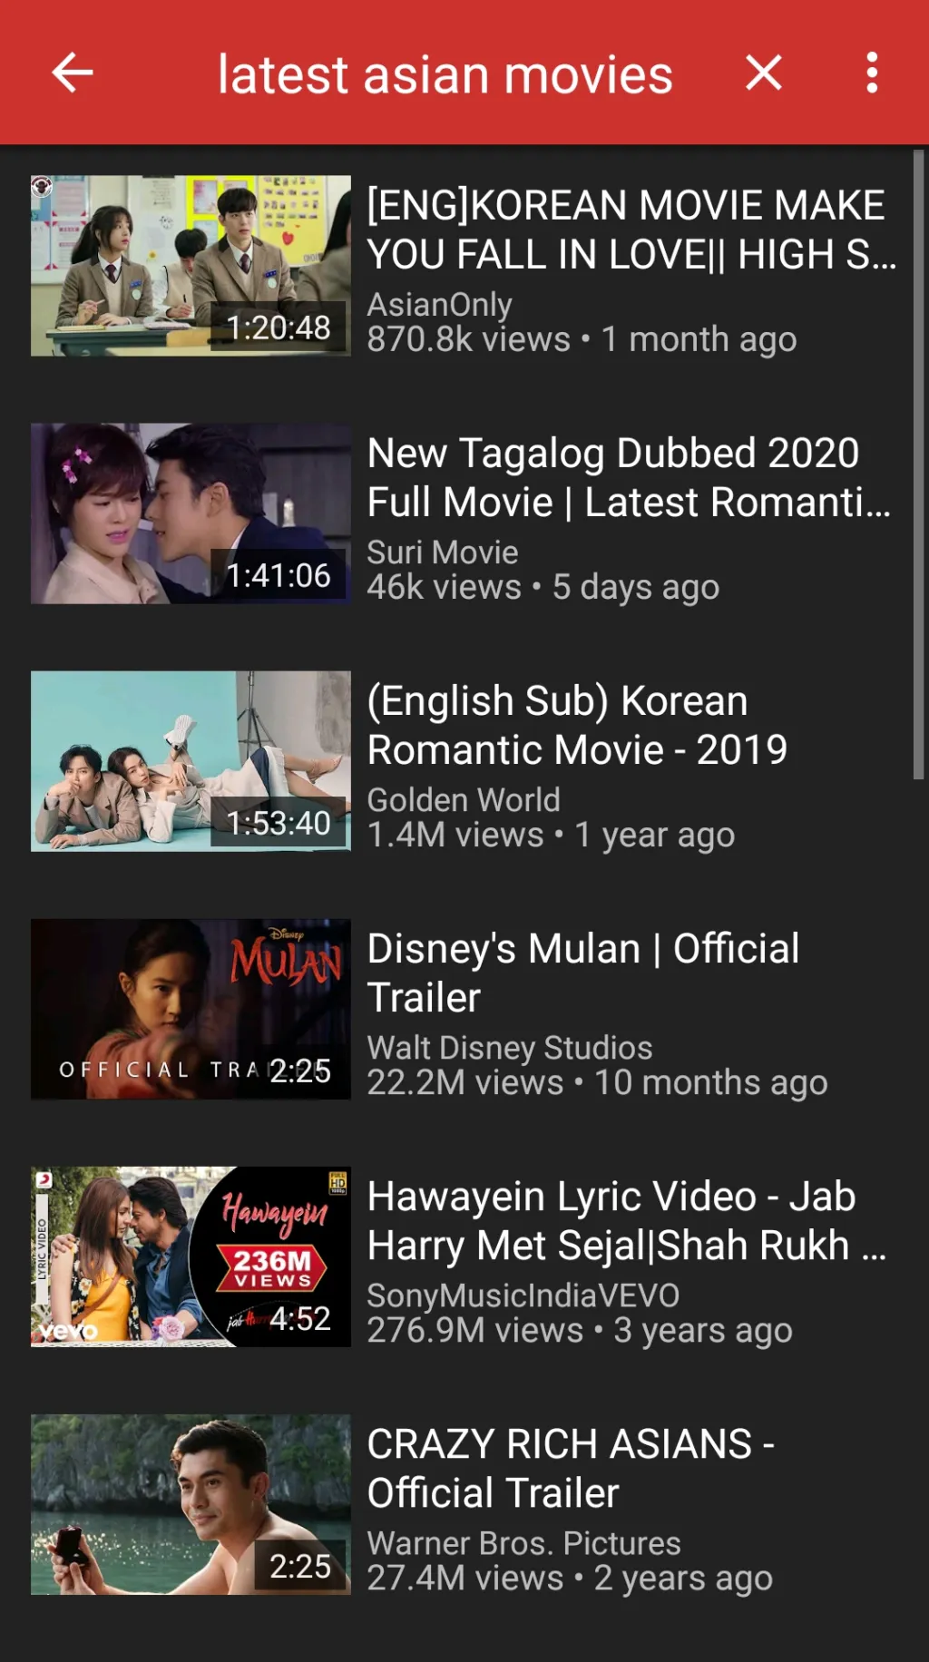Tap '46k views • 5 days ago' text
This screenshot has width=929, height=1662.
pos(543,588)
